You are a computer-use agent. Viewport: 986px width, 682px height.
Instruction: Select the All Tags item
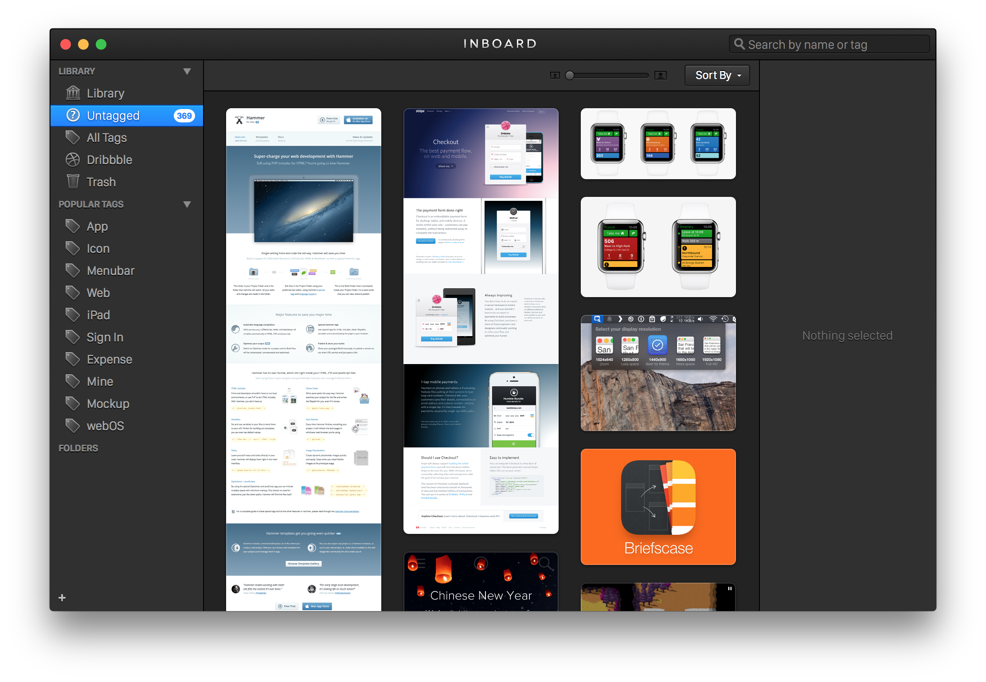pos(106,137)
